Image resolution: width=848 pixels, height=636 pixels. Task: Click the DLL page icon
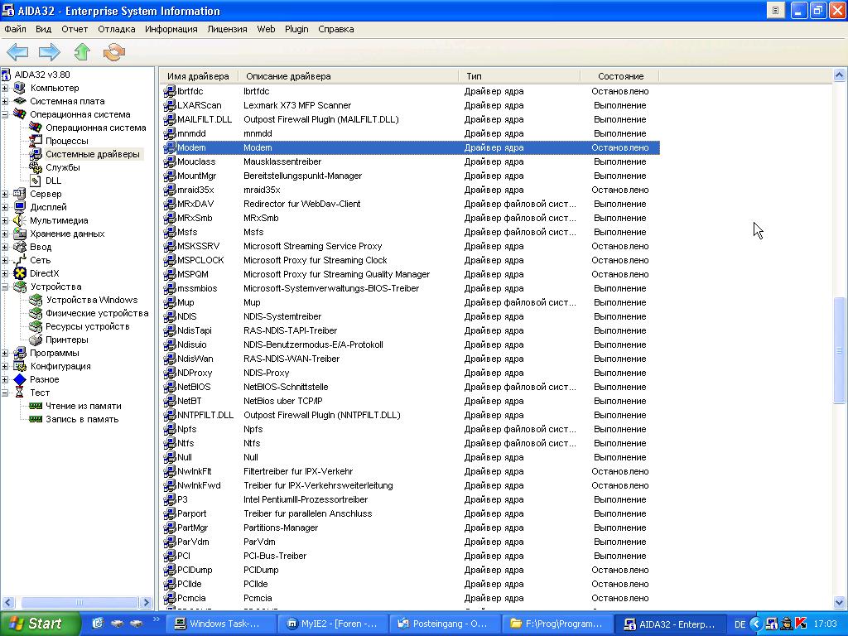[x=35, y=181]
